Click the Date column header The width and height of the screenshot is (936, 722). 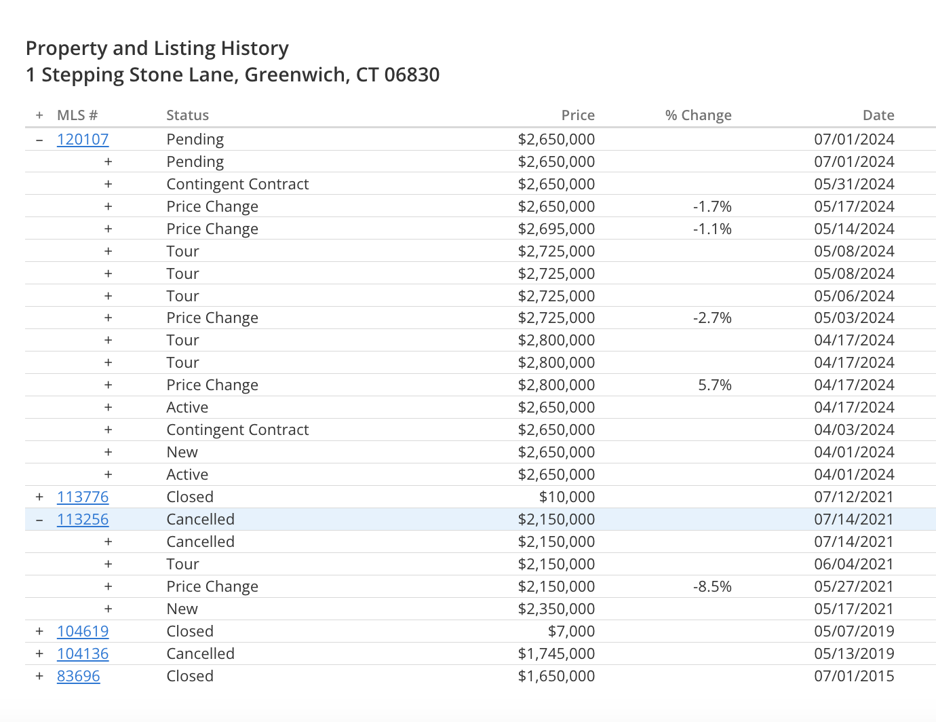tap(878, 115)
